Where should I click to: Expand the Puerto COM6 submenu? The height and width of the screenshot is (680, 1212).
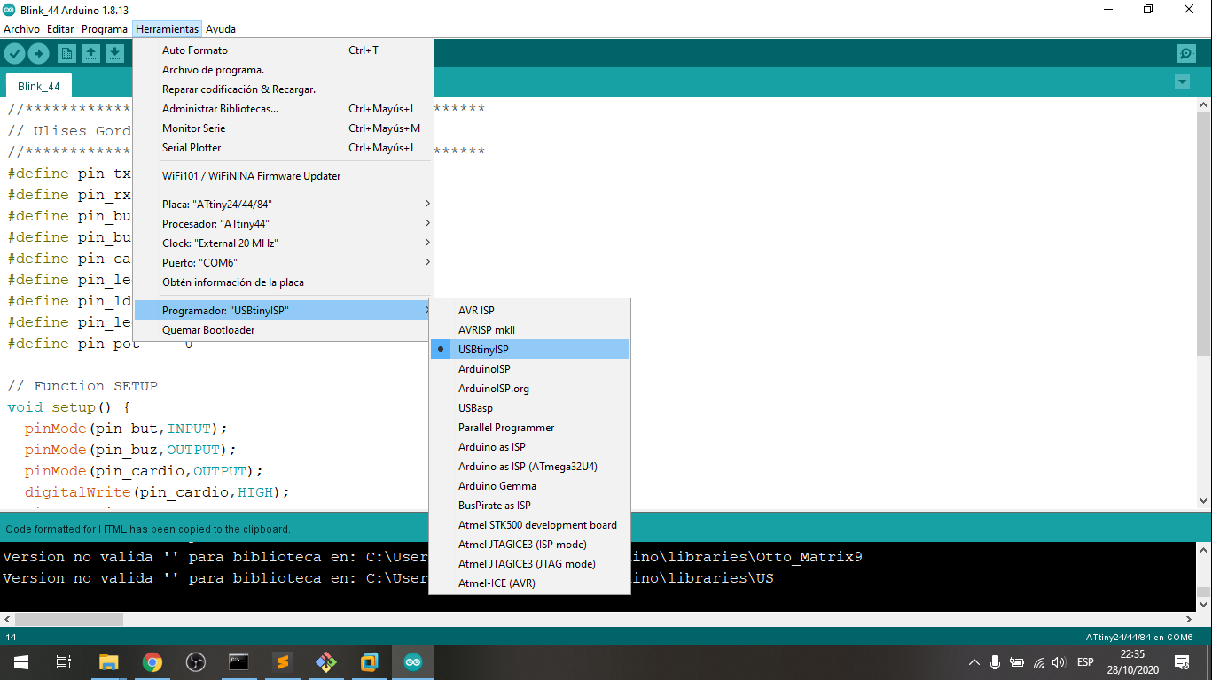[x=284, y=263]
